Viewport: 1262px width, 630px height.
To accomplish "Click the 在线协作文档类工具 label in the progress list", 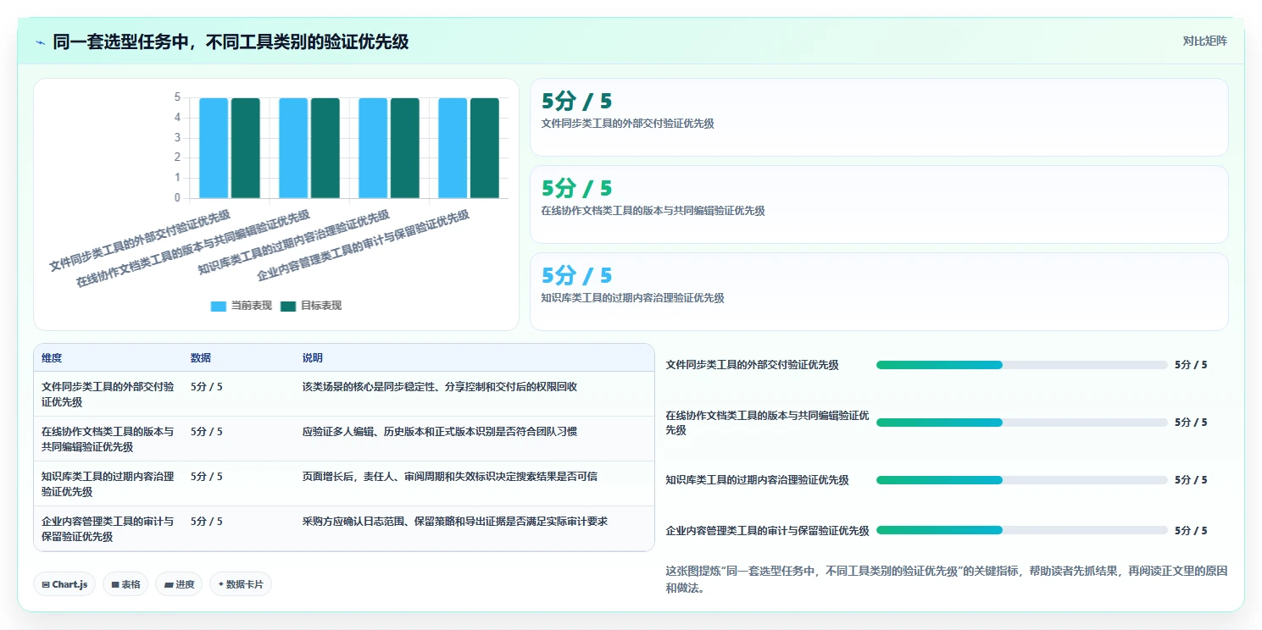I will (768, 423).
